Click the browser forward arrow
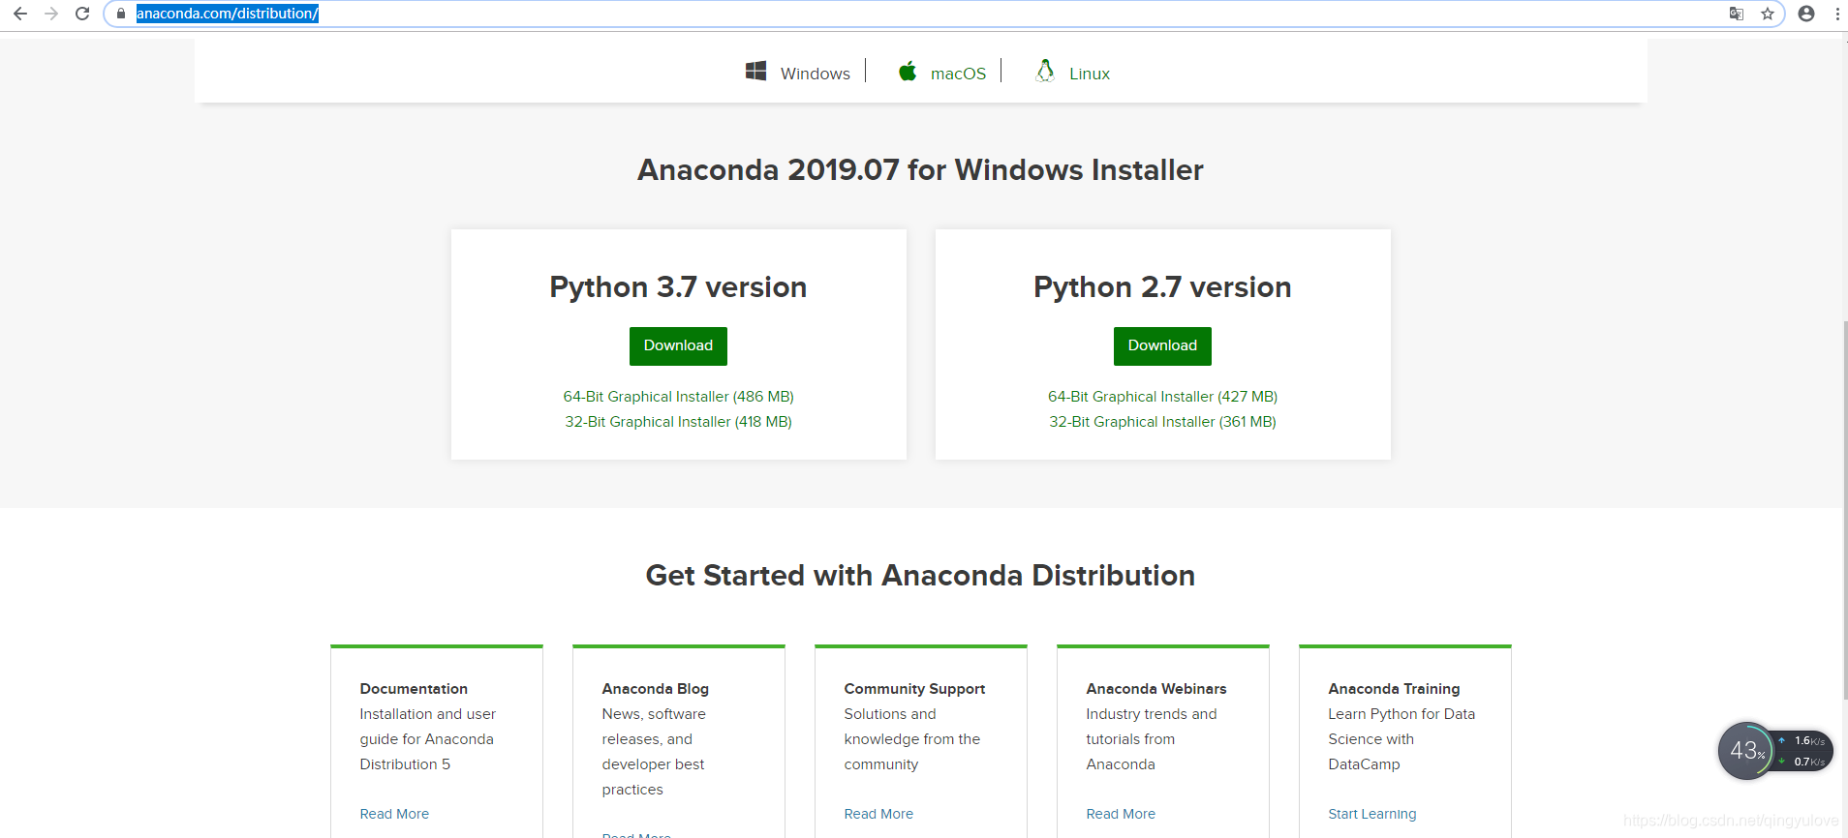Screen dimensions: 1848x838 (x=51, y=14)
